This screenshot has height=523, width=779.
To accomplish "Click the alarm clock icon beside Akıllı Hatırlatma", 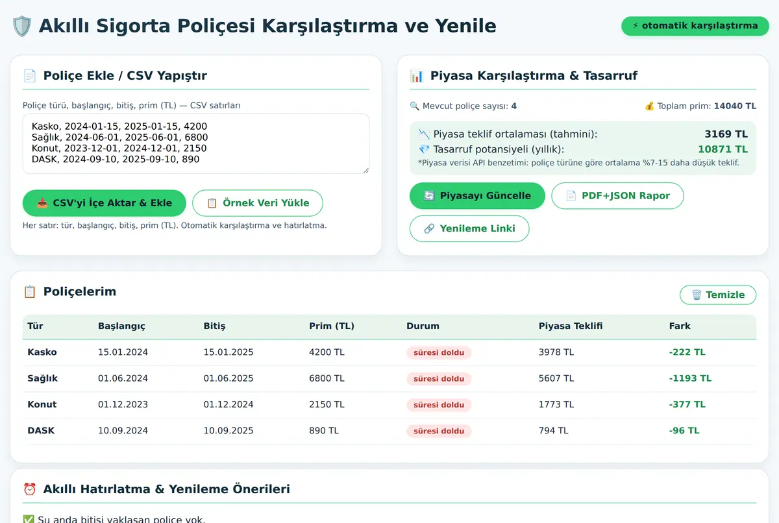I will click(30, 489).
